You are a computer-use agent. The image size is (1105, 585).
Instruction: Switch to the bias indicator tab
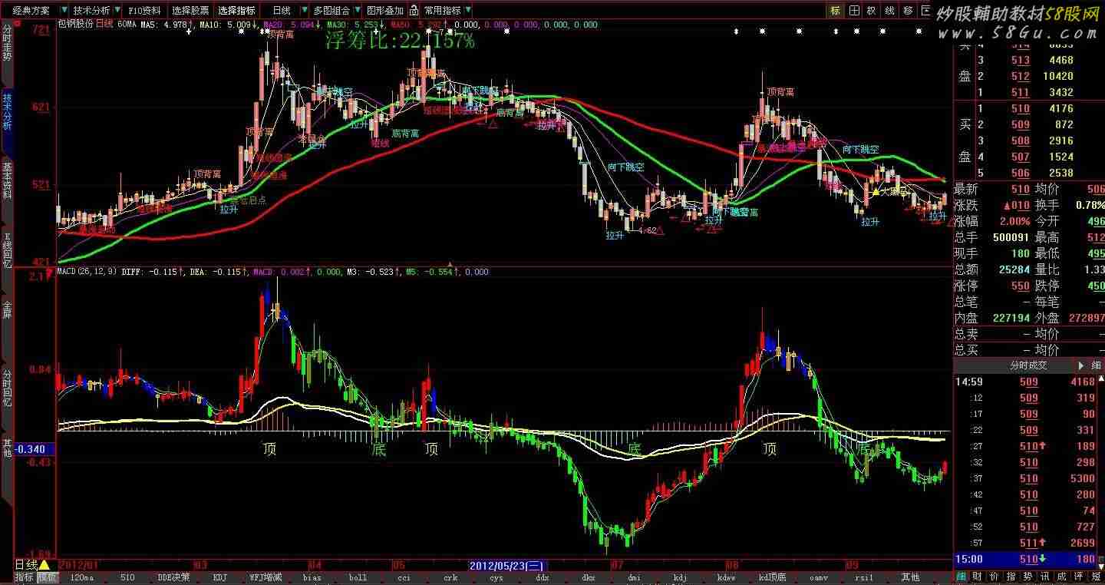312,577
